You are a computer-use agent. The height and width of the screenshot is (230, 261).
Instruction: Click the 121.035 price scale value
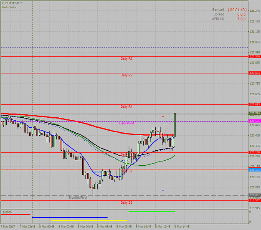coord(255,42)
